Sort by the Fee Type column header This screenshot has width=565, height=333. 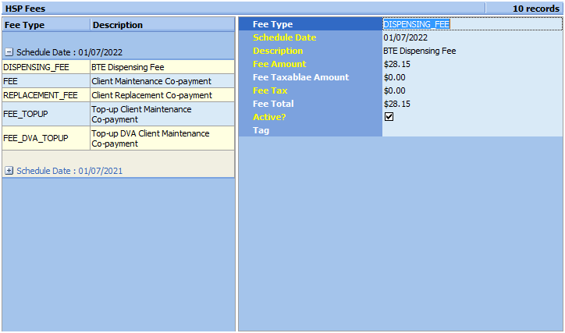point(45,25)
